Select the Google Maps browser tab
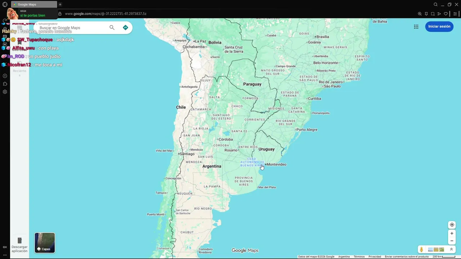The image size is (461, 259). [x=34, y=4]
